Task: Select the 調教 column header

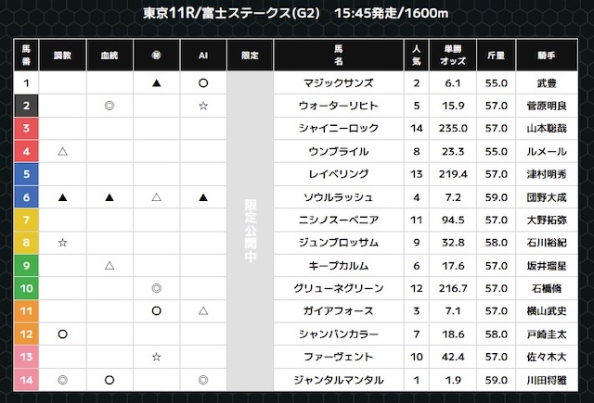Action: pos(62,56)
